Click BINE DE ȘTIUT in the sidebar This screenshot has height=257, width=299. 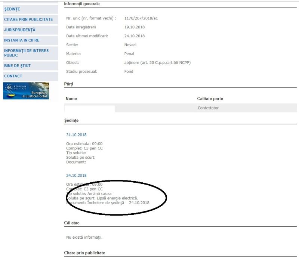(17, 66)
